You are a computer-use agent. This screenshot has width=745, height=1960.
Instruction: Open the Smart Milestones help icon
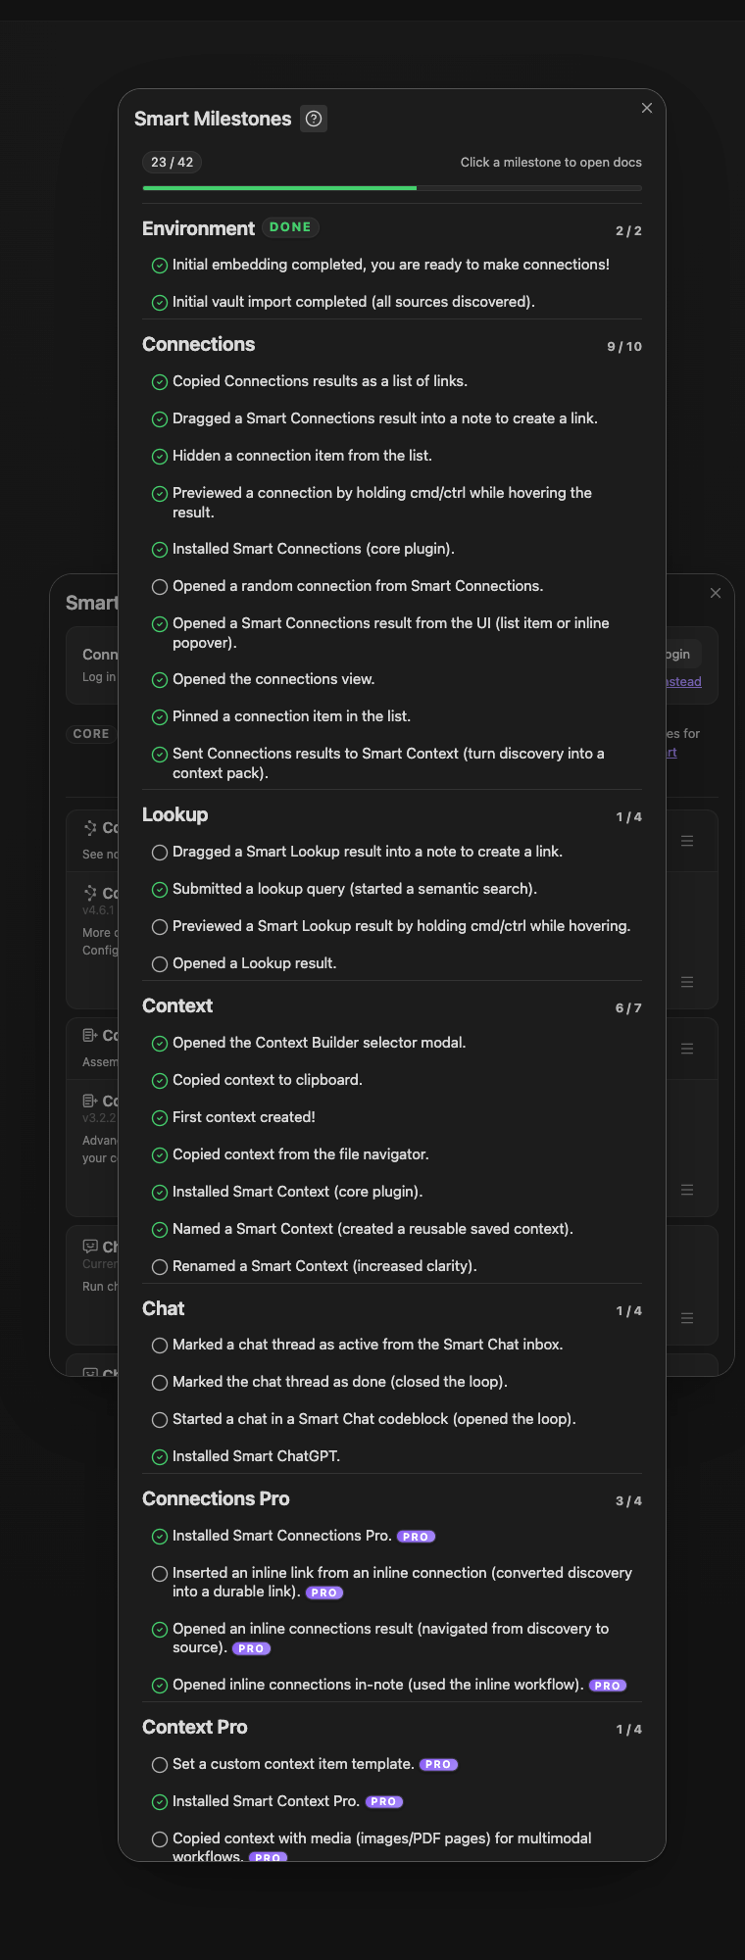pyautogui.click(x=314, y=119)
